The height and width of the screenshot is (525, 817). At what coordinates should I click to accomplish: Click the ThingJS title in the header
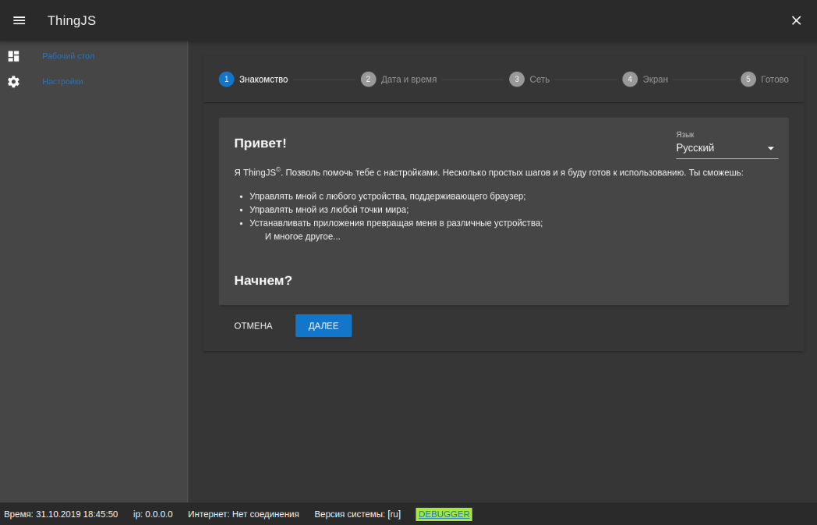point(71,20)
